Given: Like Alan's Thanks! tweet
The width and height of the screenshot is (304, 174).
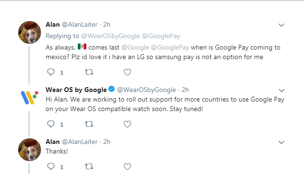Looking at the screenshot, I should (x=127, y=166).
